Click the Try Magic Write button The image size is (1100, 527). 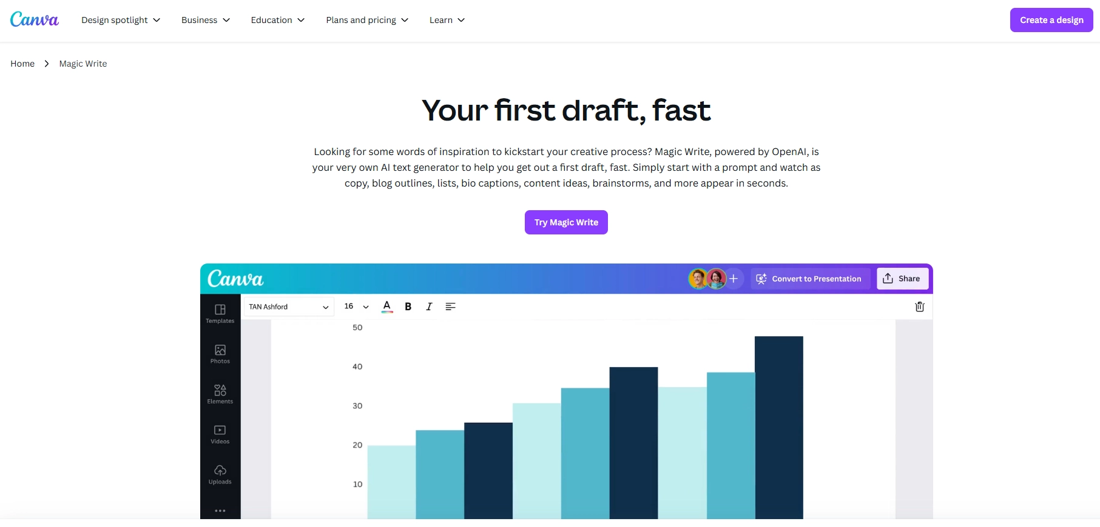566,222
